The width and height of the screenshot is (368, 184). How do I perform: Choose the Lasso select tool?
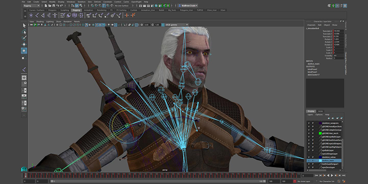tap(24, 32)
